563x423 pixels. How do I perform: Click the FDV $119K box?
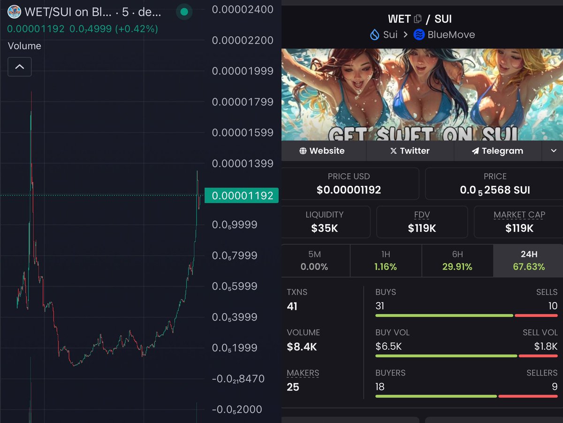[422, 222]
